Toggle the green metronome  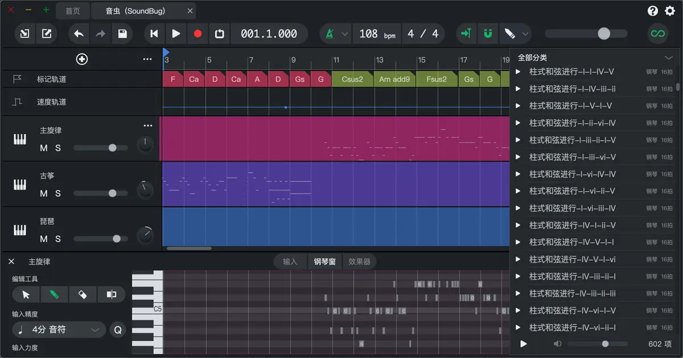tap(330, 34)
